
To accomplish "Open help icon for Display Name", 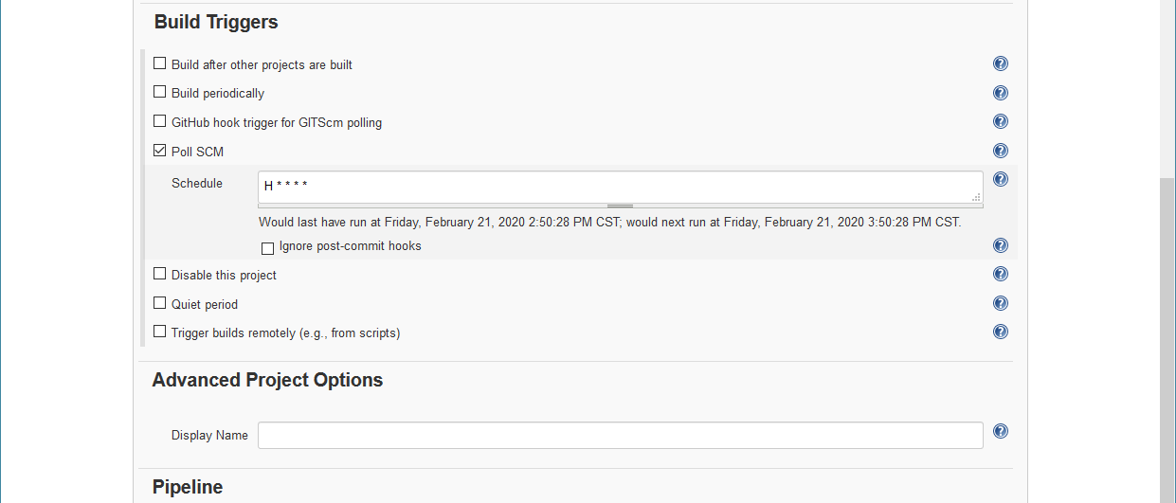I will tap(1000, 431).
